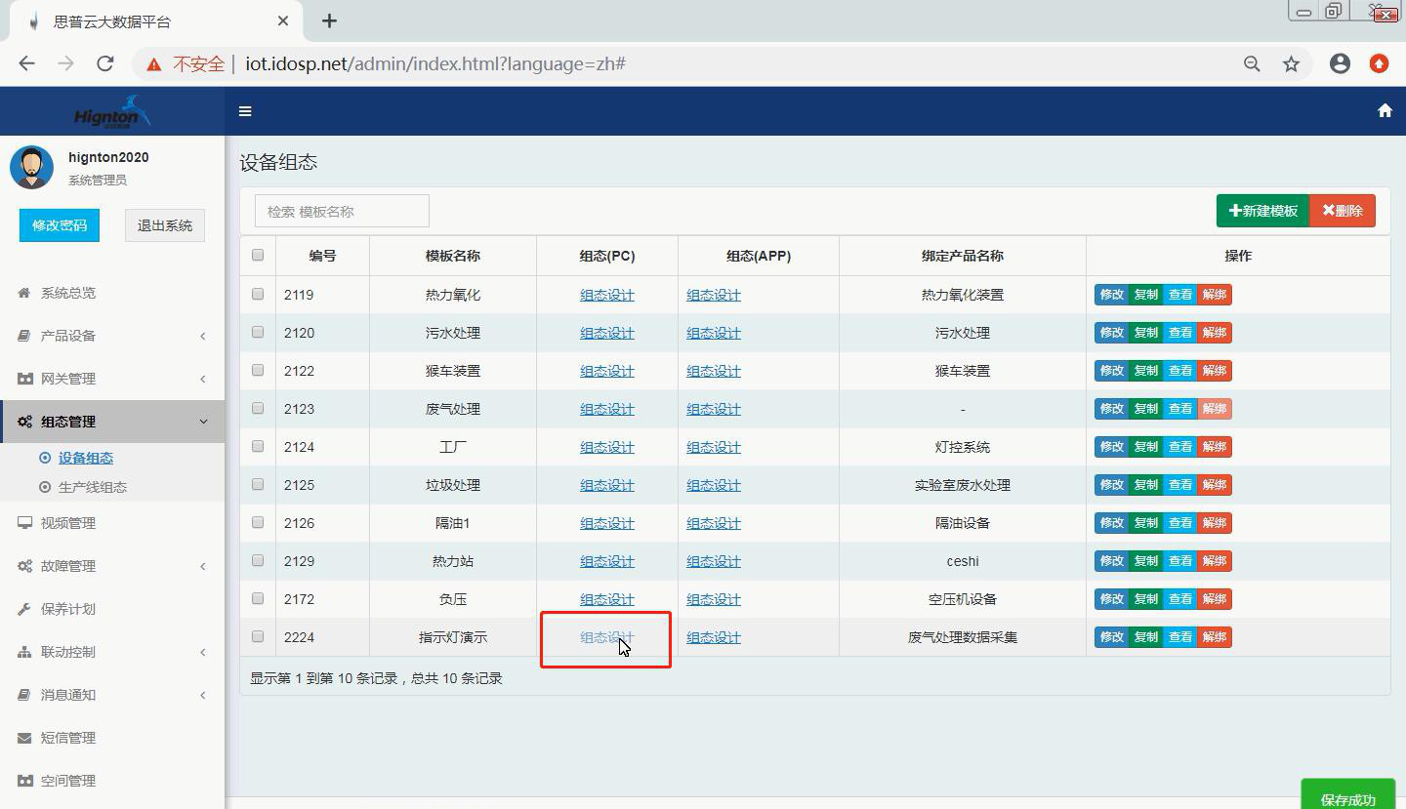The height and width of the screenshot is (809, 1406).
Task: Select 产品设备 from the sidebar
Action: pos(69,335)
